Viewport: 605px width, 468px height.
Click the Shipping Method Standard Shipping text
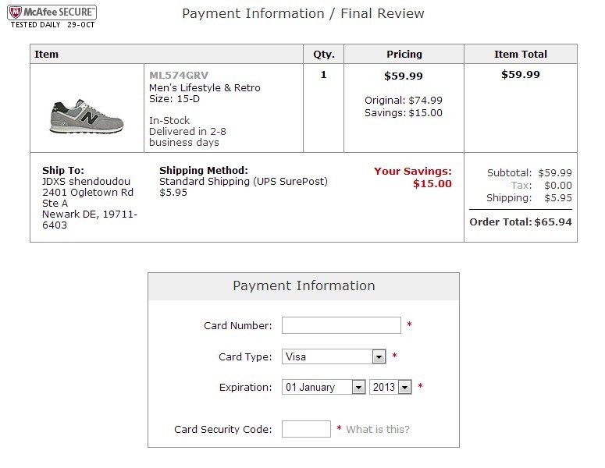coord(243,181)
